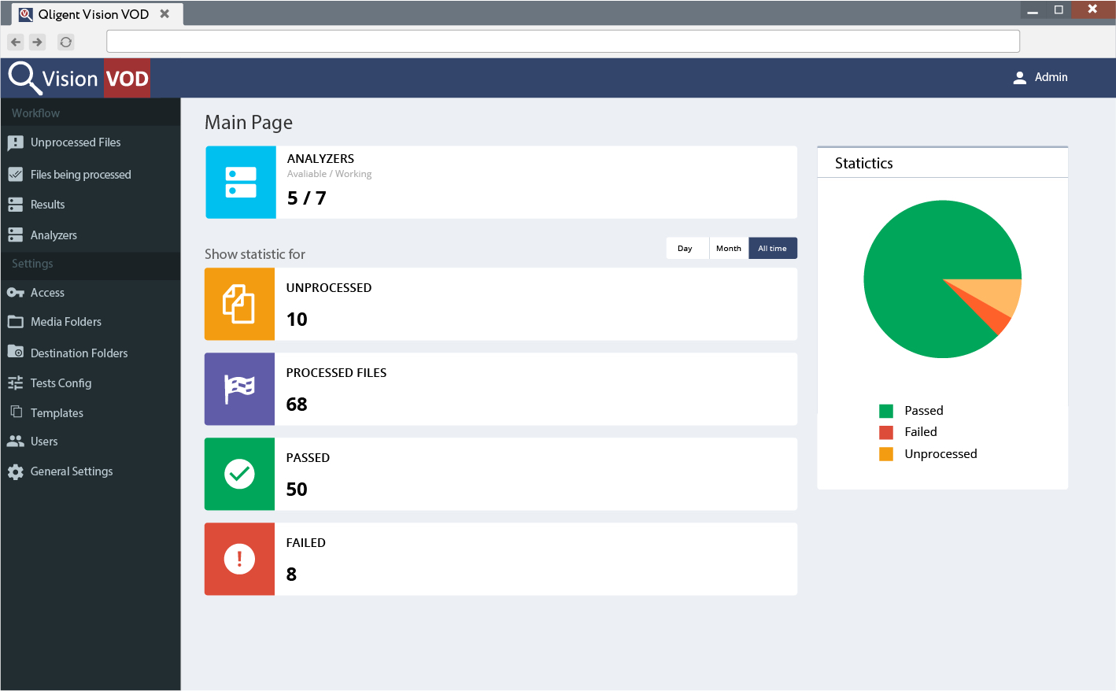Viewport: 1116px width, 691px height.
Task: Open Unprocessed Files in the sidebar
Action: (76, 142)
